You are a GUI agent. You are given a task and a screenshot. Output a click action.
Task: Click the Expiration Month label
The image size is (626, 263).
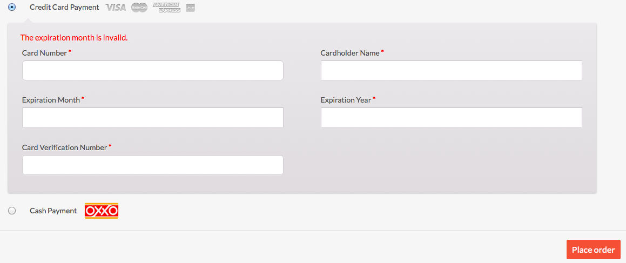51,100
